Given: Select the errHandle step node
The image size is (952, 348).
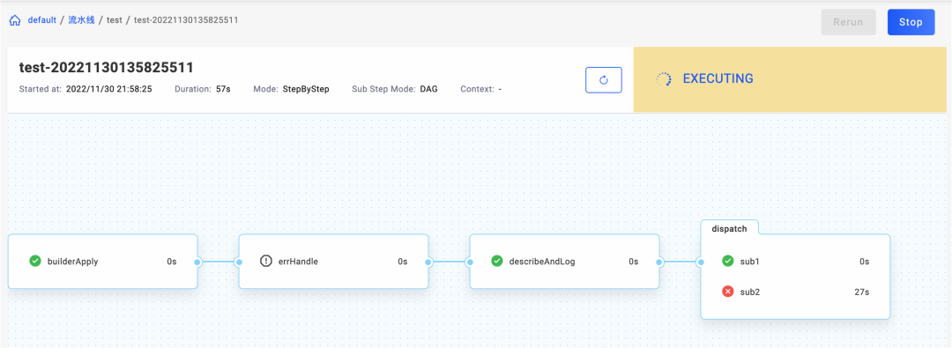Looking at the screenshot, I should coord(333,261).
